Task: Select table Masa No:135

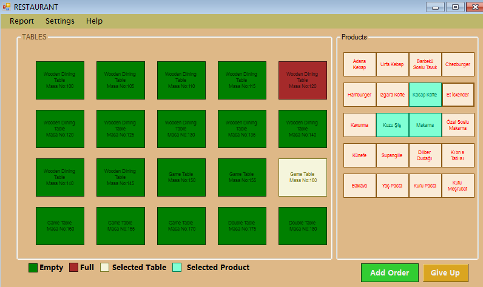Action: point(242,129)
